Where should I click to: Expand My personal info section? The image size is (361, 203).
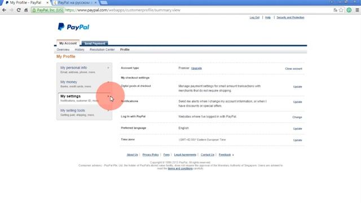pyautogui.click(x=84, y=69)
